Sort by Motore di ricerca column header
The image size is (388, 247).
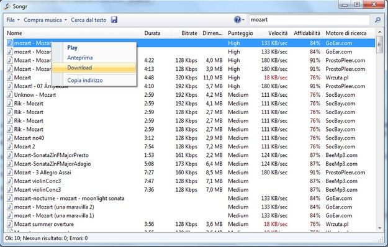pyautogui.click(x=349, y=33)
